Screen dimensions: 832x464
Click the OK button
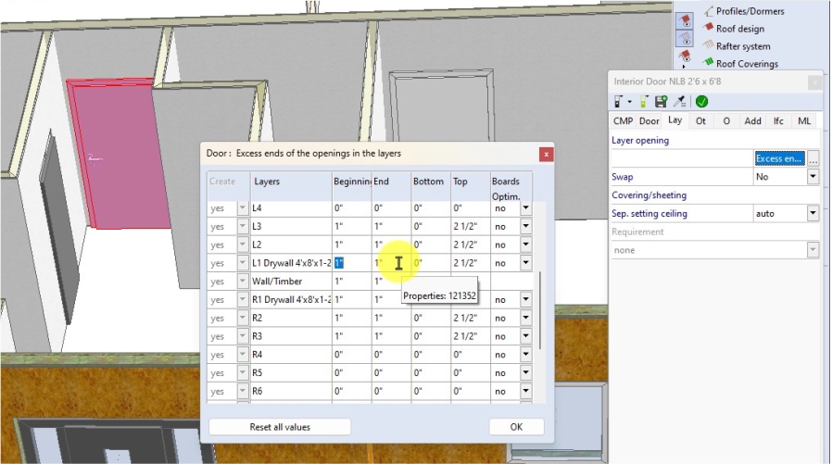pyautogui.click(x=515, y=427)
